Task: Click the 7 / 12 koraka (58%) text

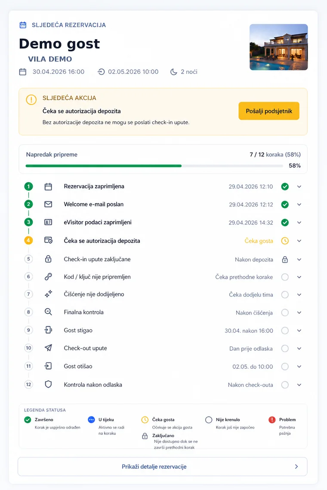Action: (275, 154)
